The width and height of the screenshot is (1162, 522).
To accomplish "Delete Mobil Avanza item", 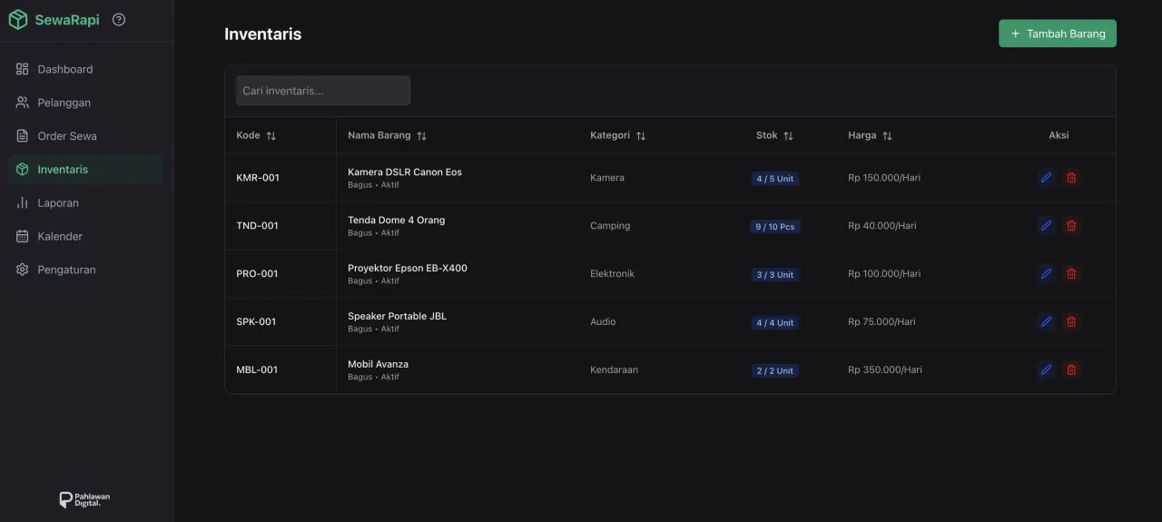I will (1071, 369).
